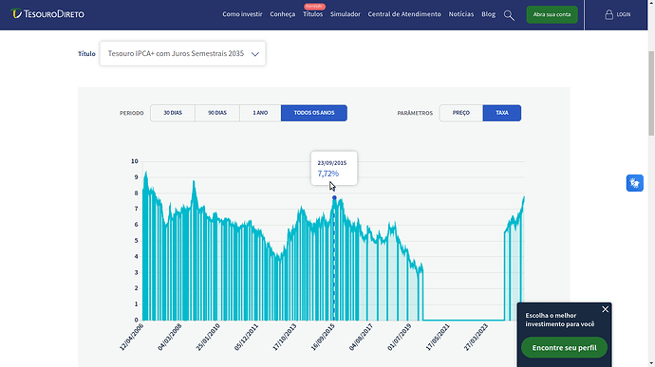Click the Abra sua conta button
Viewport: 655px width, 367px height.
[x=552, y=14]
